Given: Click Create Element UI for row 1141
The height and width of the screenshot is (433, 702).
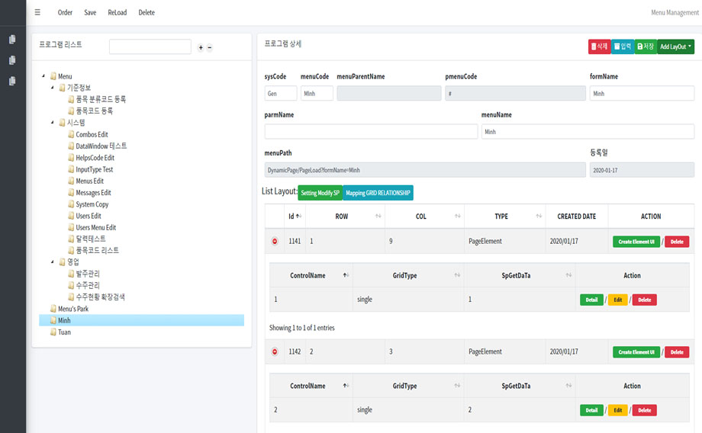Looking at the screenshot, I should click(x=636, y=242).
